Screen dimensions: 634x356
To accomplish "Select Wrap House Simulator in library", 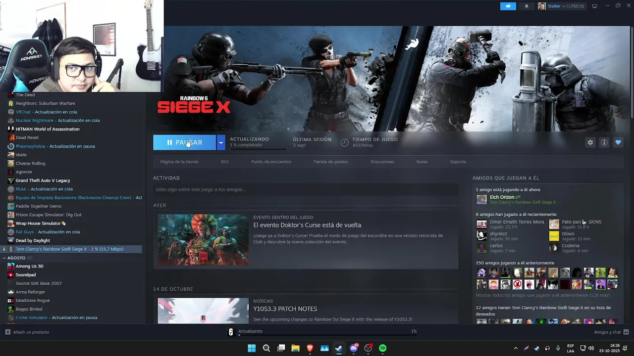I will click(41, 223).
